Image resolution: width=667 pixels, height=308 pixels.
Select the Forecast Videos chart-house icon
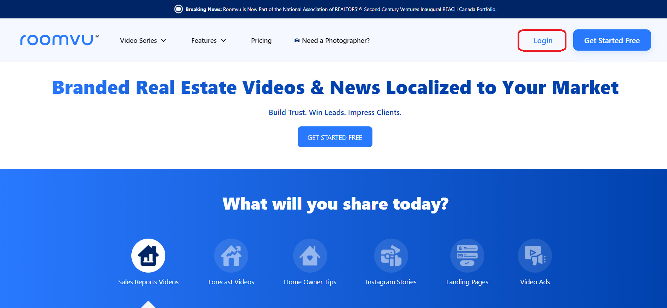click(231, 256)
